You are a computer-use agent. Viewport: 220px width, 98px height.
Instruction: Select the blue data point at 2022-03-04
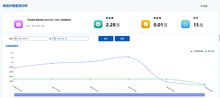click(x=128, y=57)
